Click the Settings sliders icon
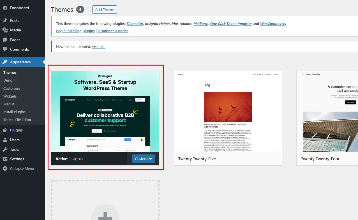This screenshot has height=220, width=358. coord(5,159)
